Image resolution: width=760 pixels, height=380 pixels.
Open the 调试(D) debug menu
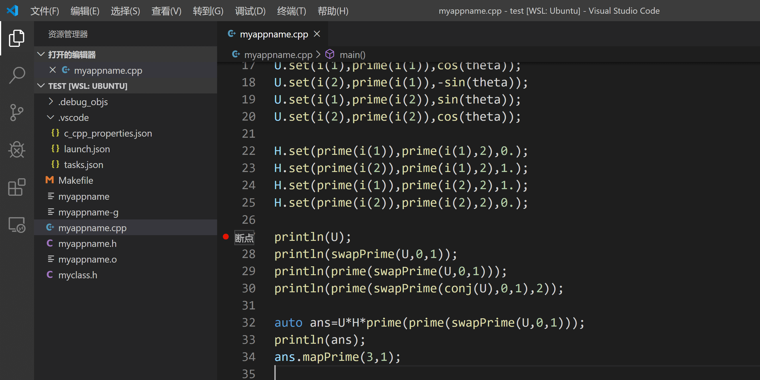point(250,11)
